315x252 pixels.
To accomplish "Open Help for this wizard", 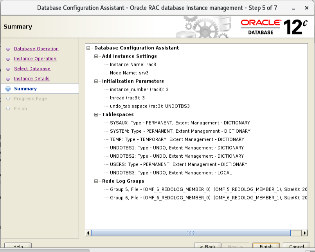I will [x=18, y=246].
